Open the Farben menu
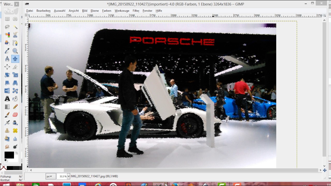Image resolution: width=331 pixels, height=186 pixels. (107, 11)
